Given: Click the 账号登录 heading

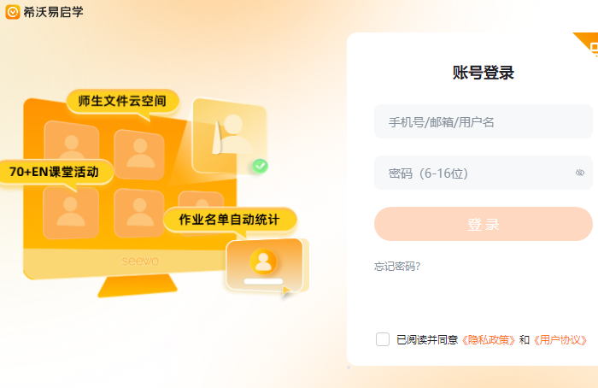Looking at the screenshot, I should [x=484, y=73].
